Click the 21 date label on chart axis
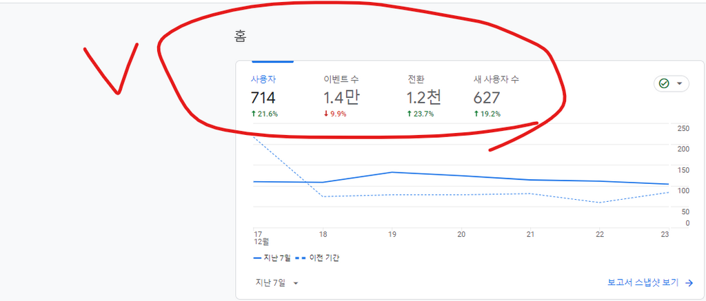 click(x=530, y=234)
